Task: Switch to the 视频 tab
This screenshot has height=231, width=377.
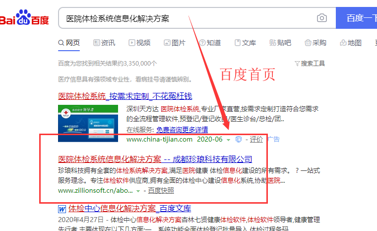Action: (x=139, y=43)
